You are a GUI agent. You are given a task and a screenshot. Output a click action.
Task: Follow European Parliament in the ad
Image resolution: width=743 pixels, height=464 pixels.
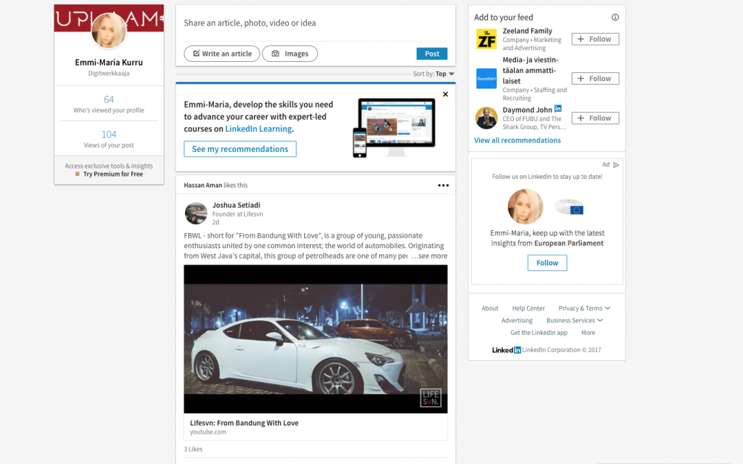pyautogui.click(x=548, y=263)
